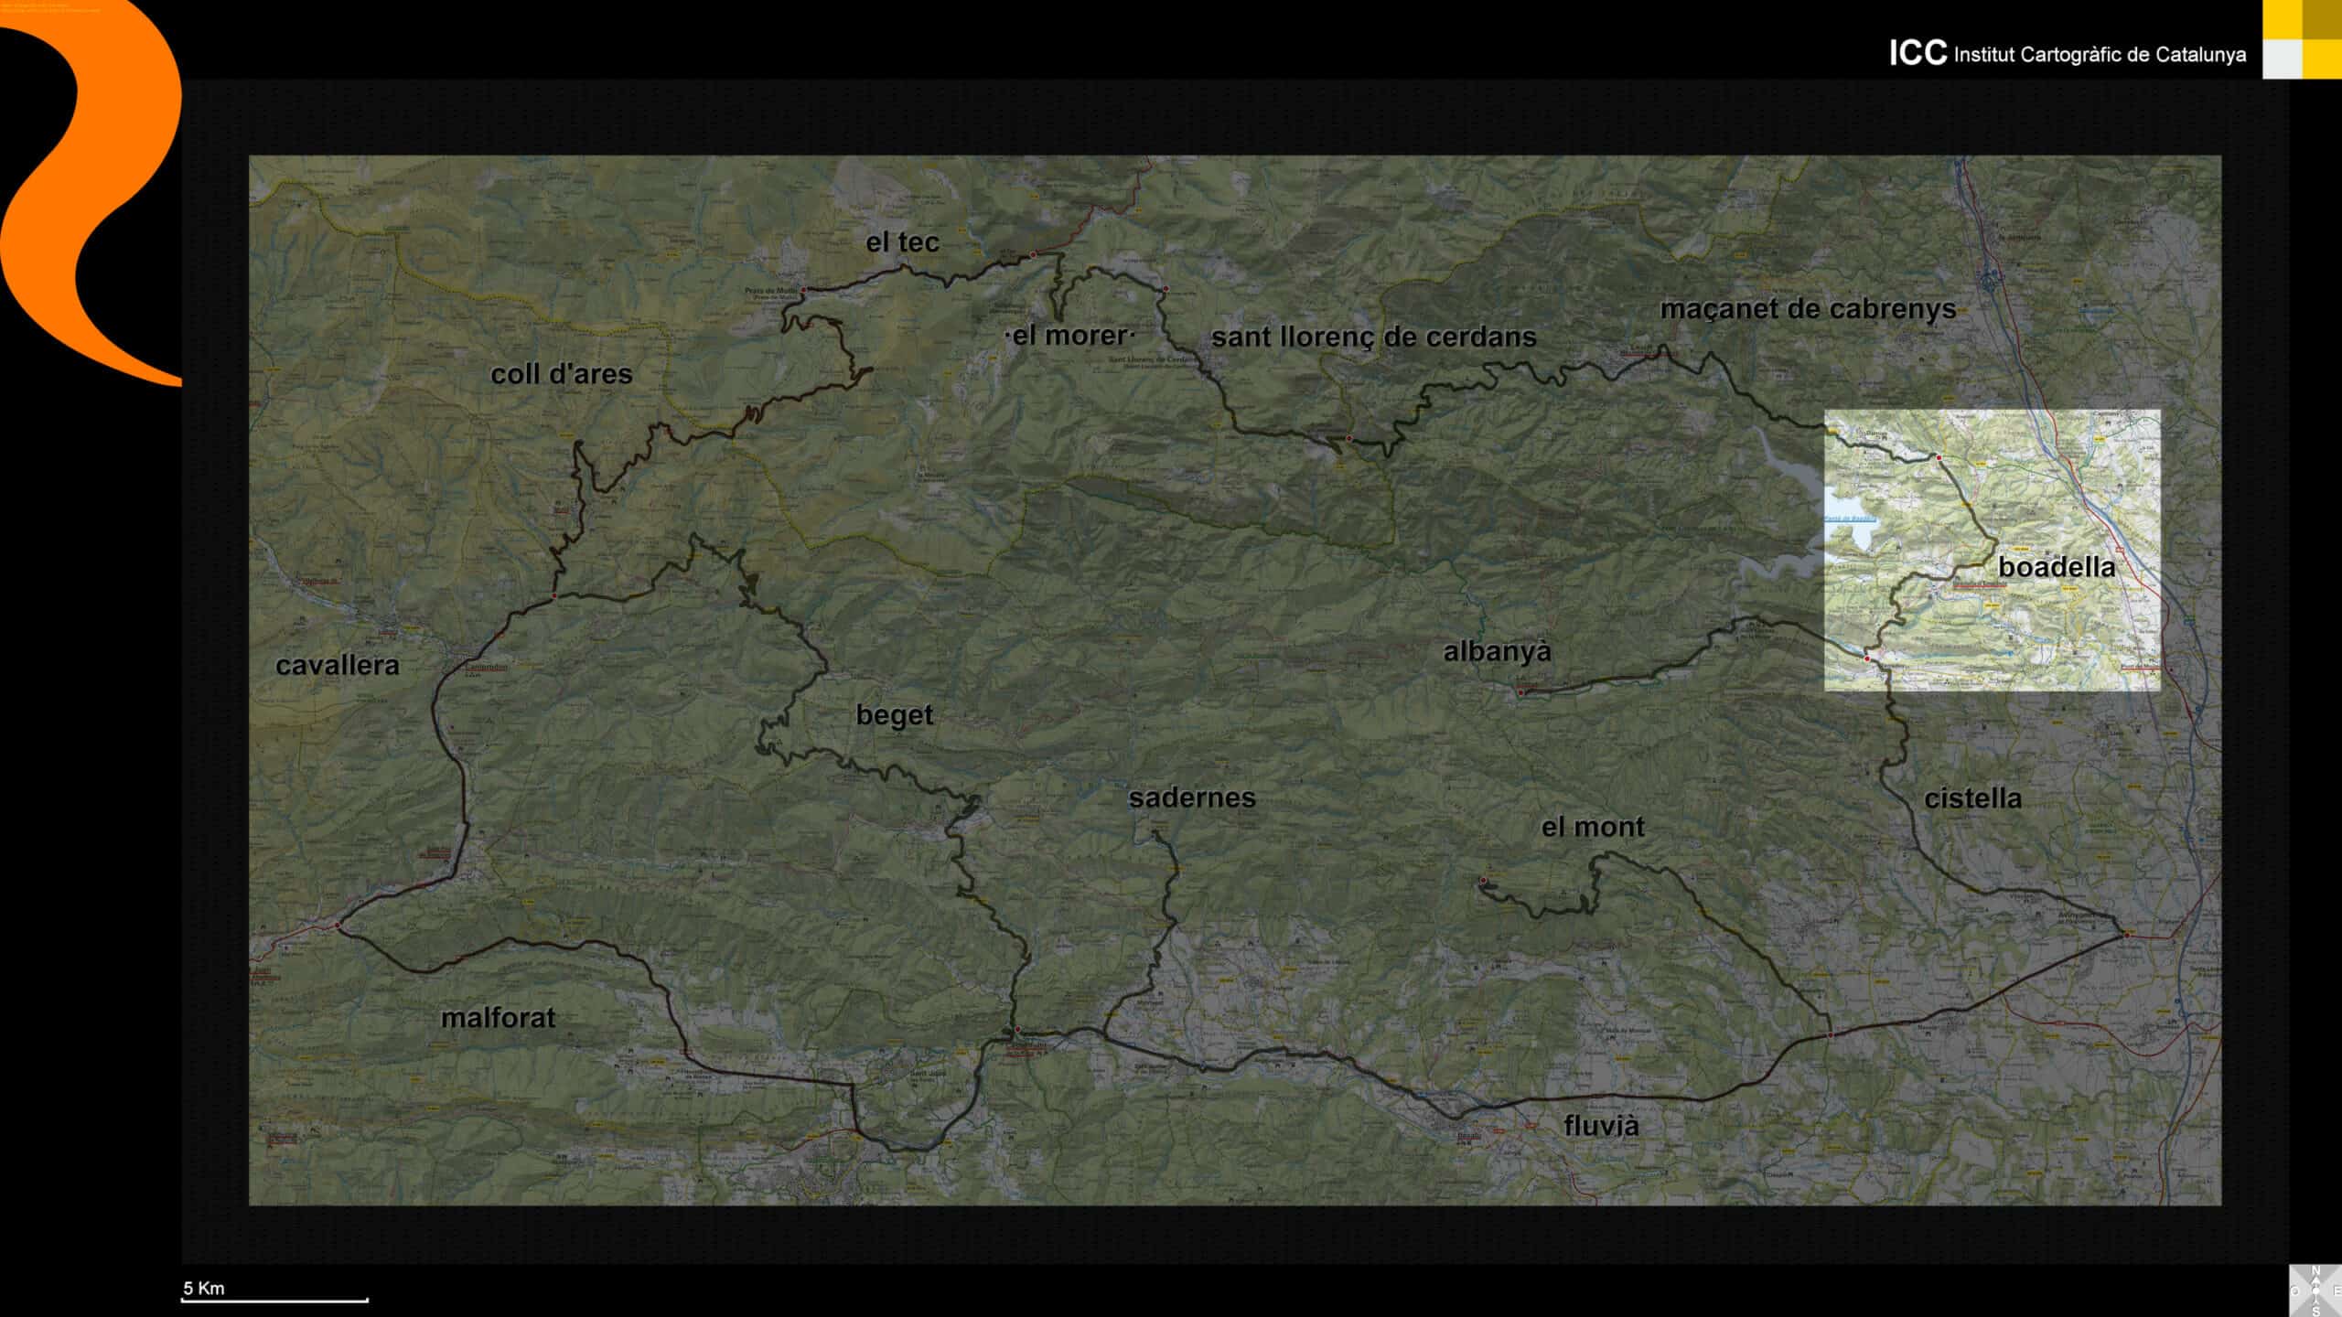Viewport: 2342px width, 1317px height.
Task: Open the 'malforat' route section
Action: 498,1018
